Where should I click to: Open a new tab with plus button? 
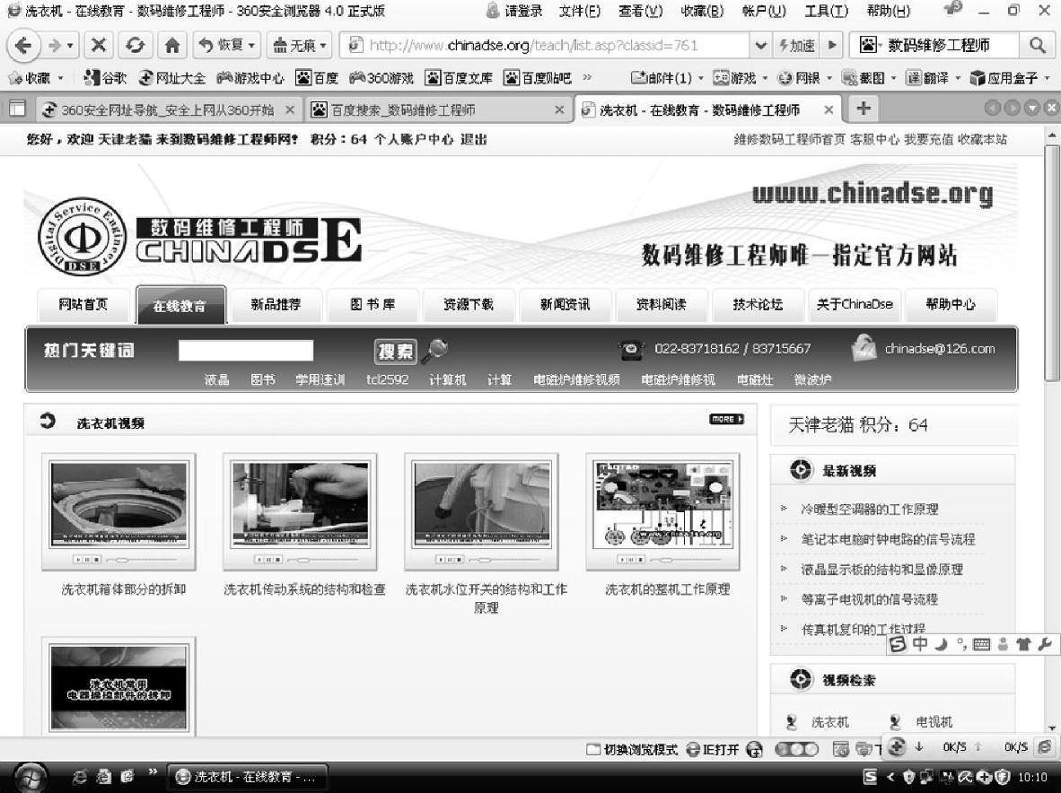point(863,109)
